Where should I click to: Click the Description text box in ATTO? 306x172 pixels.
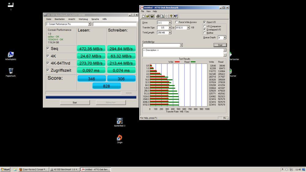[x=183, y=53]
